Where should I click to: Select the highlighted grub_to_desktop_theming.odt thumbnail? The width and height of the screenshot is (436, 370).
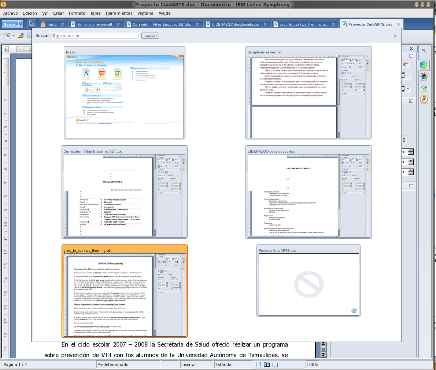[x=125, y=291]
